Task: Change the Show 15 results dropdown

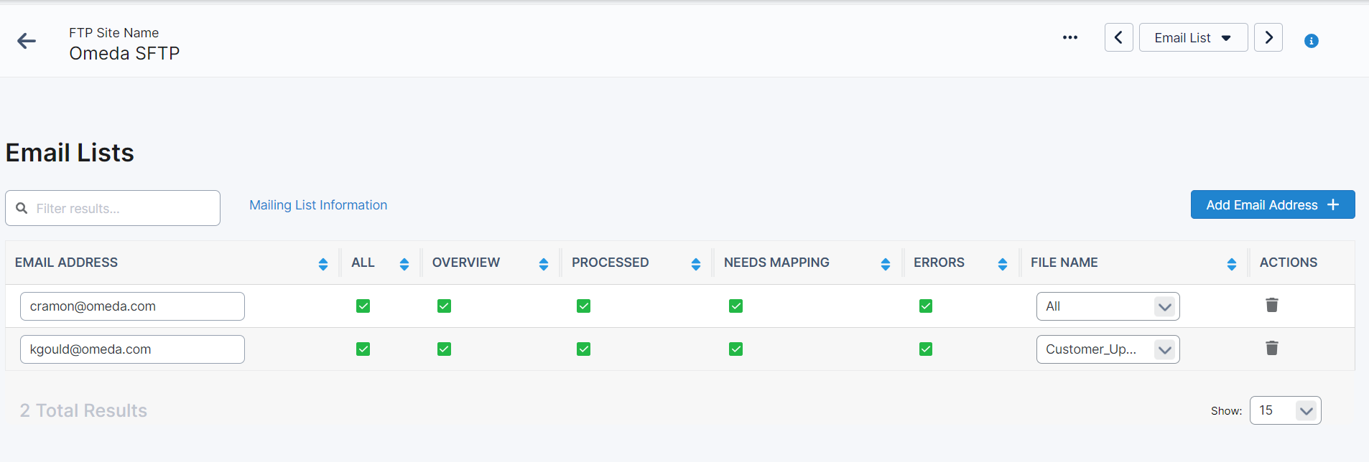Action: (1284, 410)
